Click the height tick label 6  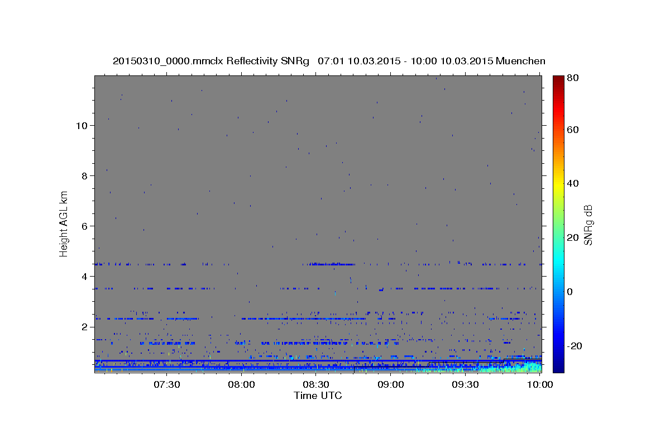[x=85, y=226]
